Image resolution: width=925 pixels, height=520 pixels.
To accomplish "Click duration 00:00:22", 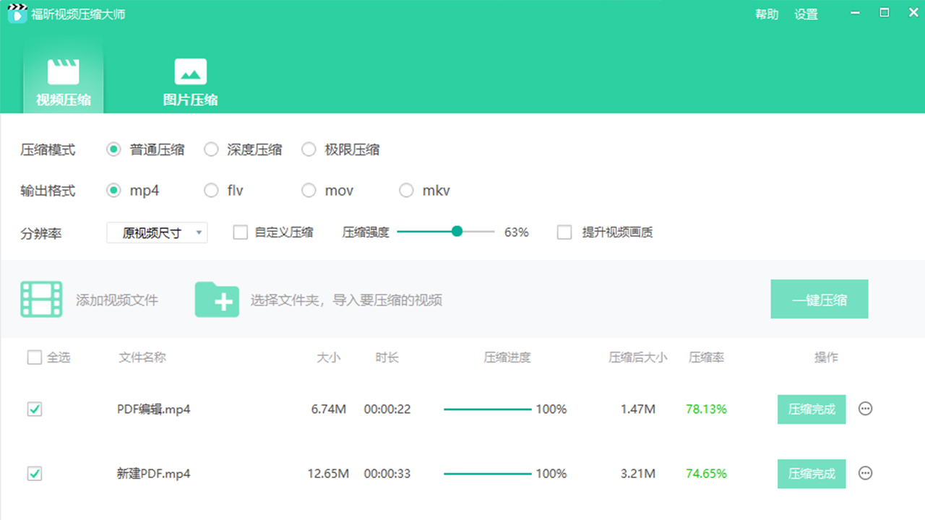I will [x=387, y=409].
